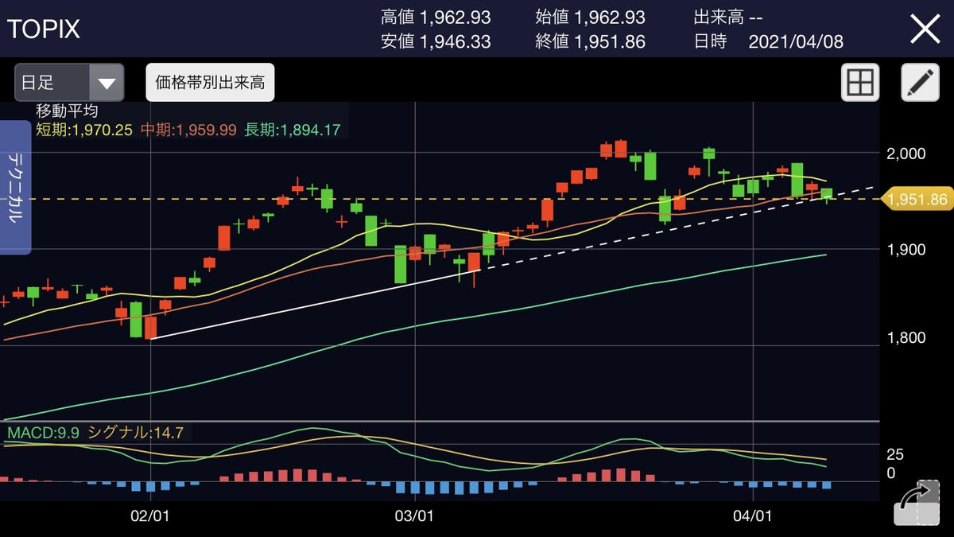Tap the 1,951.86 current price label
This screenshot has width=954, height=537.
pyautogui.click(x=917, y=199)
